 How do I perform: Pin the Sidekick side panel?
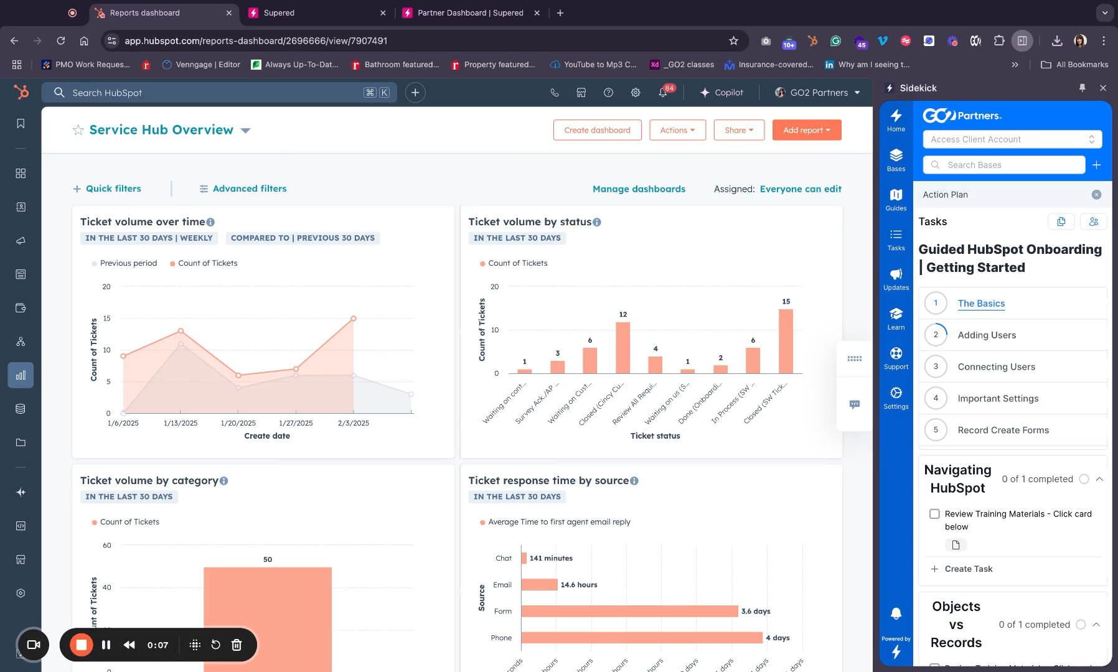pyautogui.click(x=1082, y=88)
